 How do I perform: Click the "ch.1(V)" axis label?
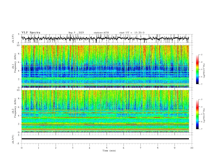click(x=13, y=39)
